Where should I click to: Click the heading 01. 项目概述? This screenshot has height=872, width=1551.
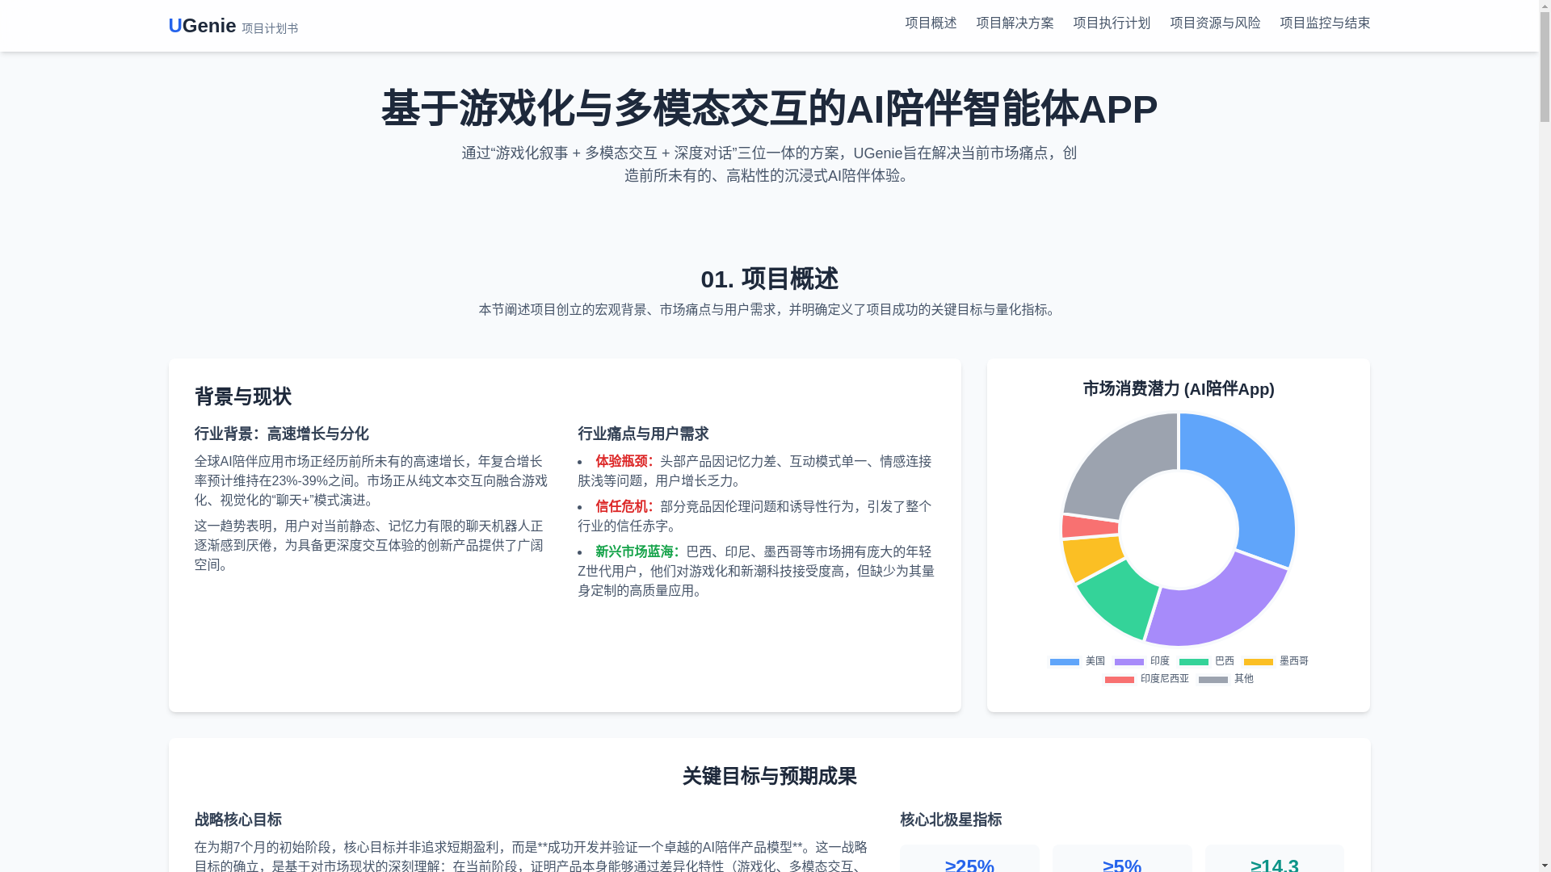pyautogui.click(x=769, y=279)
